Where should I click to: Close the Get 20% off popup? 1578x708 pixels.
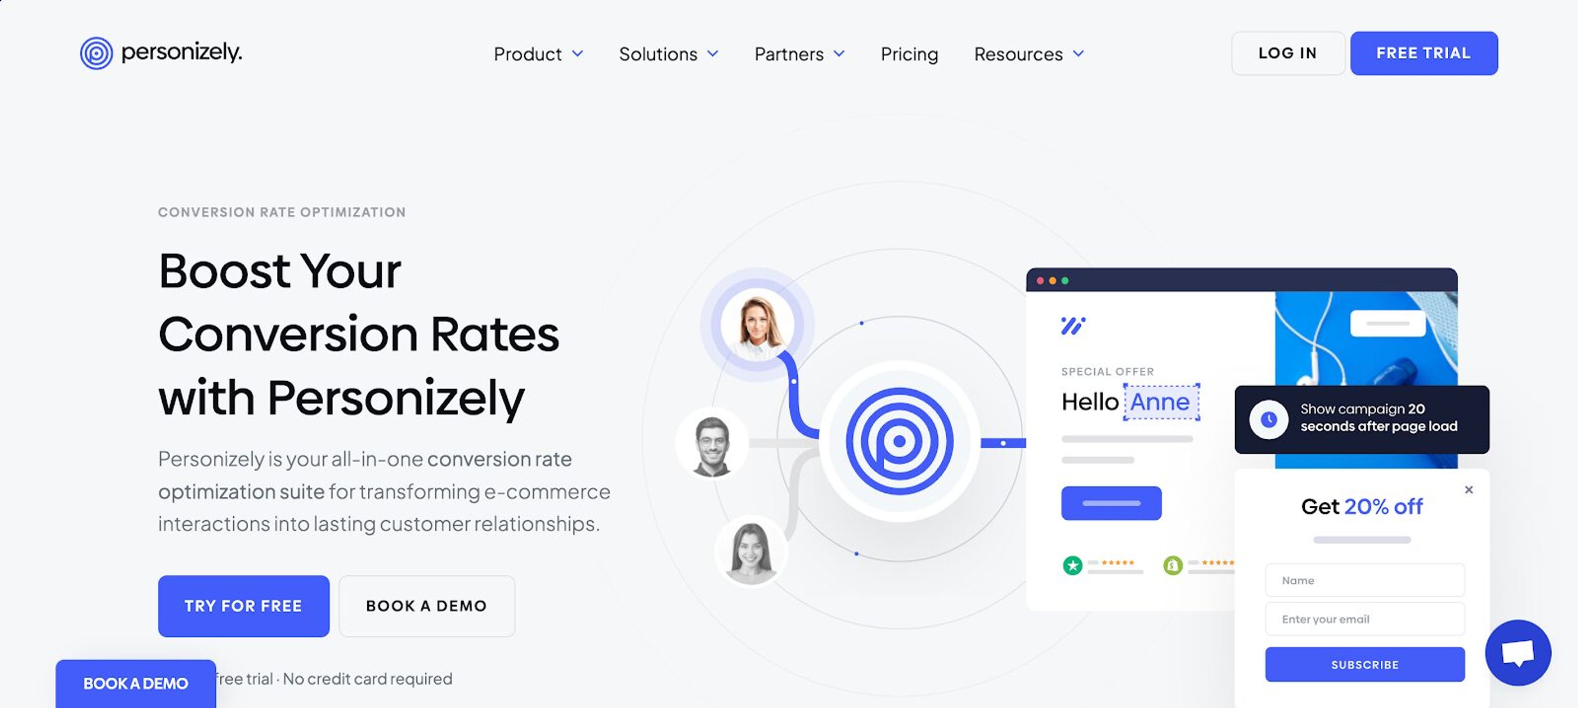pyautogui.click(x=1468, y=489)
